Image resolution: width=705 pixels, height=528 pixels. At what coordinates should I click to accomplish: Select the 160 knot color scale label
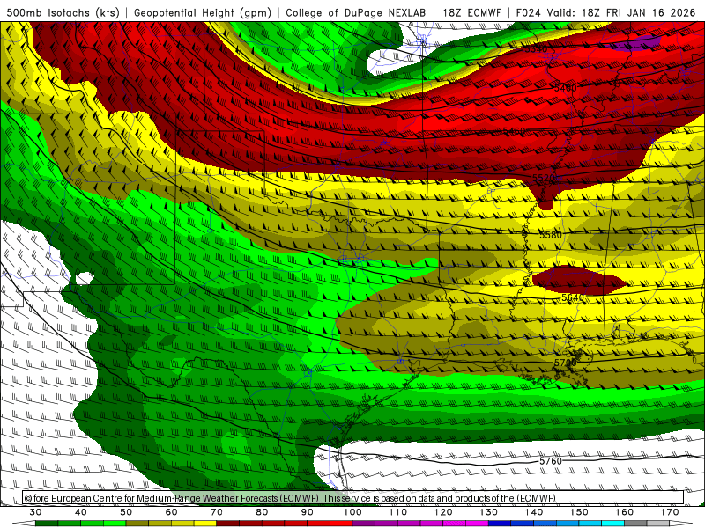pyautogui.click(x=625, y=512)
